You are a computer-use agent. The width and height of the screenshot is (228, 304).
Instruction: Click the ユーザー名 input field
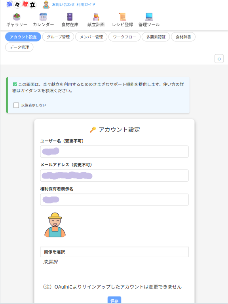coord(114,152)
